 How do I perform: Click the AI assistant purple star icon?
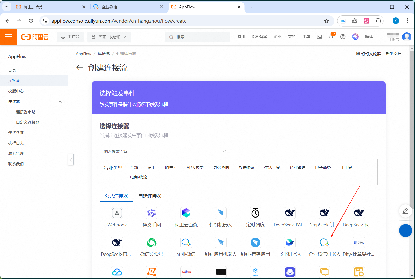355,37
